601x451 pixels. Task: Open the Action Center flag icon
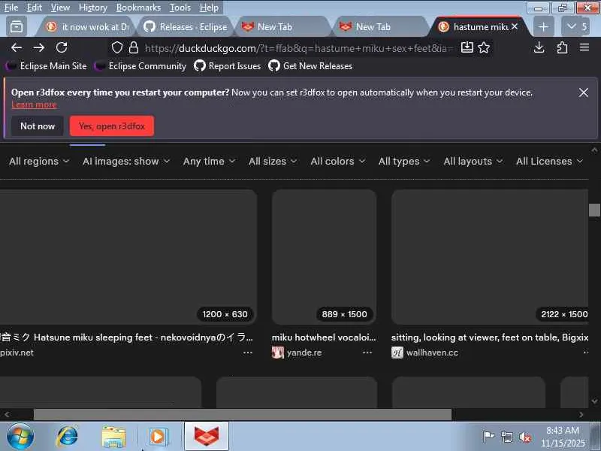click(x=488, y=437)
